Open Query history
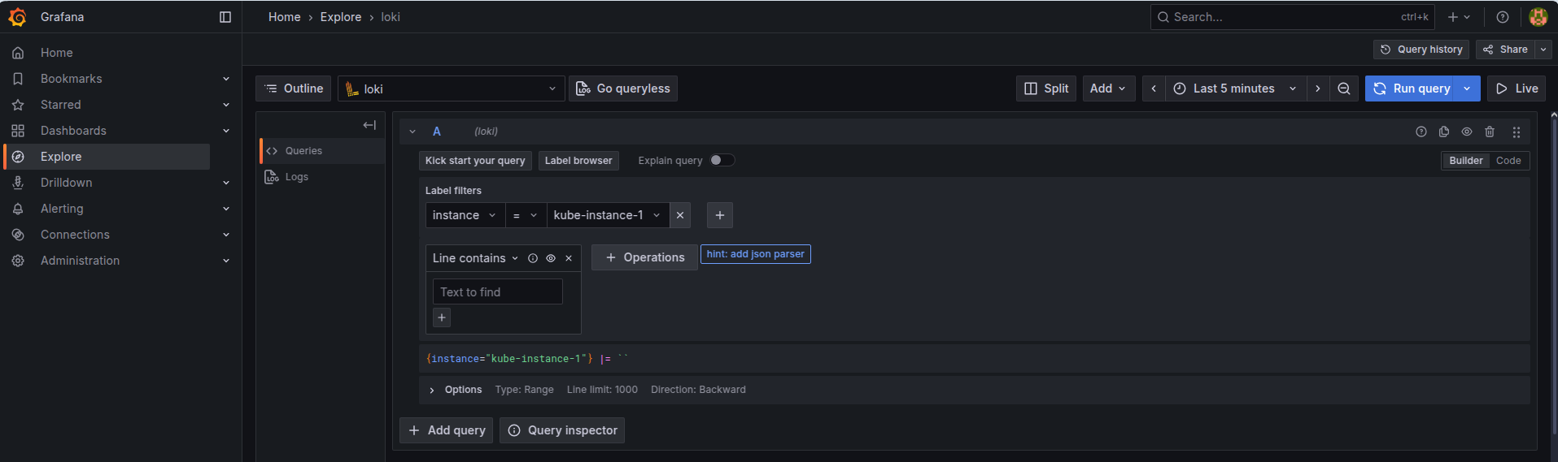Image resolution: width=1558 pixels, height=462 pixels. coord(1421,50)
